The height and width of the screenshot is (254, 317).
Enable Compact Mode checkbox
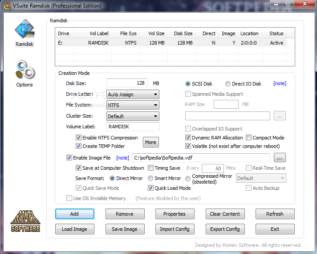[249, 138]
